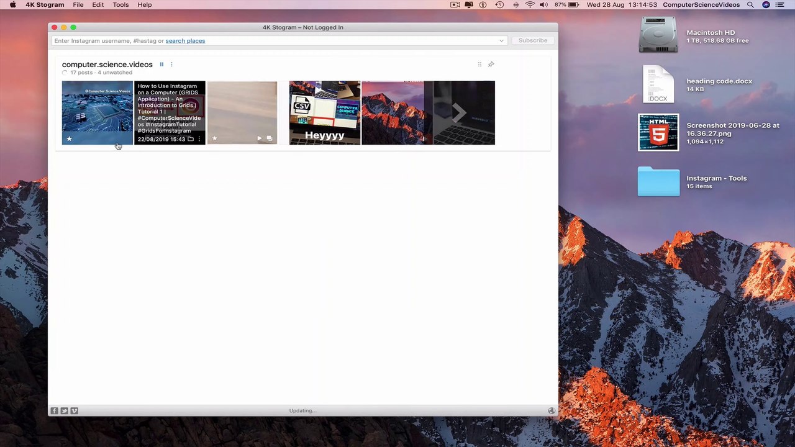This screenshot has width=795, height=447.
Task: Click the globe icon in the status bar
Action: [x=551, y=410]
